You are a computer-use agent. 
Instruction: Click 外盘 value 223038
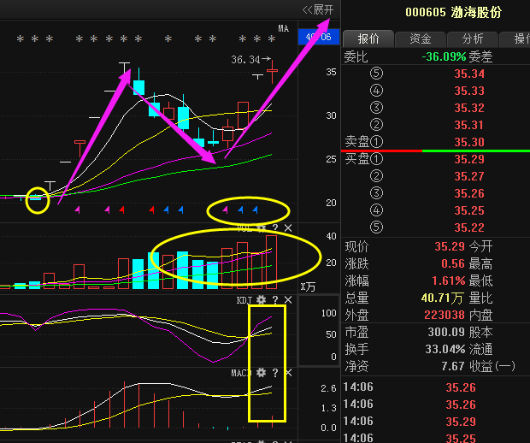pos(445,315)
